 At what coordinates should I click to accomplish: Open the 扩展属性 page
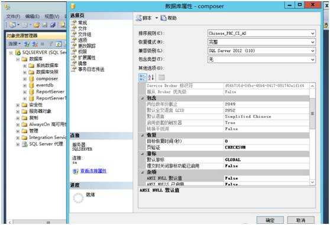point(87,58)
